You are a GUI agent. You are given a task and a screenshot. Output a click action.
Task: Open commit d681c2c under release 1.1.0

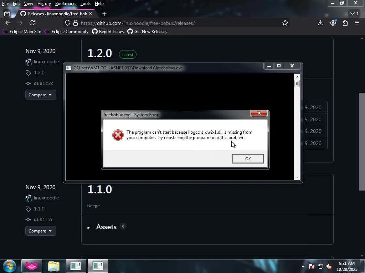43,219
